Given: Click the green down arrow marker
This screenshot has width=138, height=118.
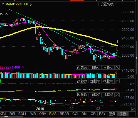Looking at the screenshot, I should pos(117,41).
